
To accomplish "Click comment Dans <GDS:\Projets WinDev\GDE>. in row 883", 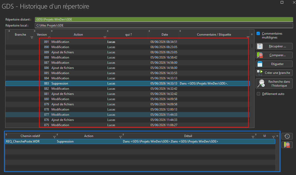I will pos(204,83).
